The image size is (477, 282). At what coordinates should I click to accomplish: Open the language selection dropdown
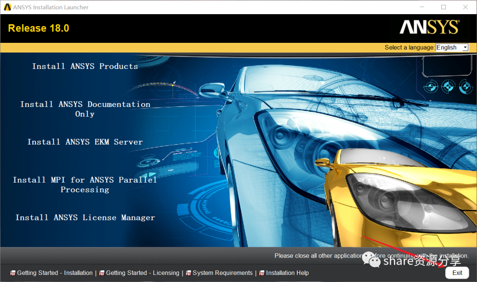pos(452,47)
